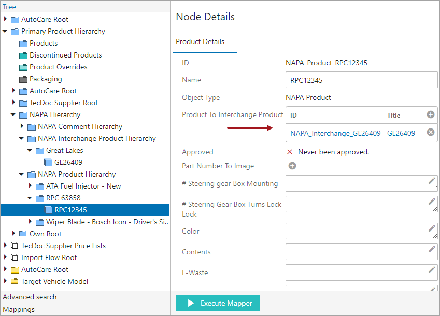Image resolution: width=440 pixels, height=316 pixels.
Task: Add a Part Number To Image reference
Action: (292, 166)
